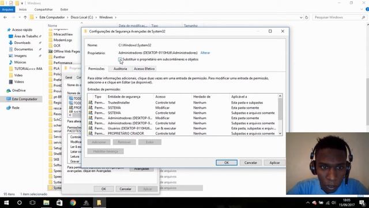
Task: Open Task View on the taskbar
Action: point(32,203)
